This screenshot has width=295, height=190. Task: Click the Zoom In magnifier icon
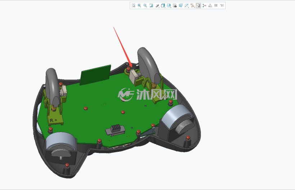[139, 5]
